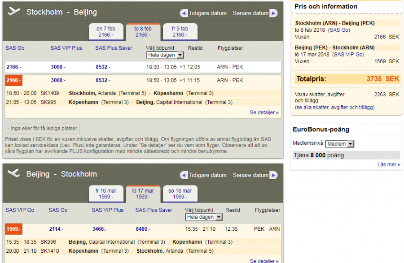Click the outbound SAS Go column header
Image resolution: width=404 pixels, height=263 pixels.
(15, 48)
